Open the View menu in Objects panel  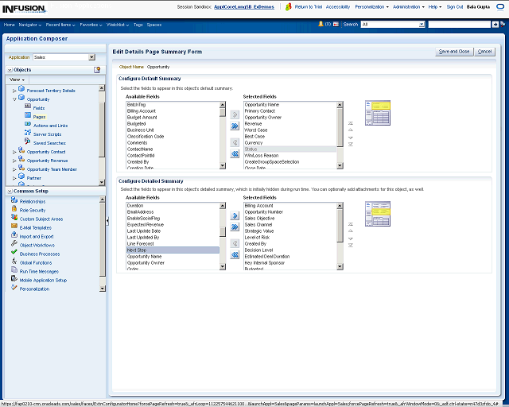pos(17,79)
